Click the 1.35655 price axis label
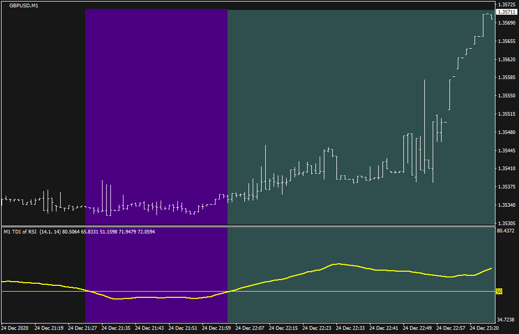Viewport: 519px width, 334px height. click(x=507, y=41)
